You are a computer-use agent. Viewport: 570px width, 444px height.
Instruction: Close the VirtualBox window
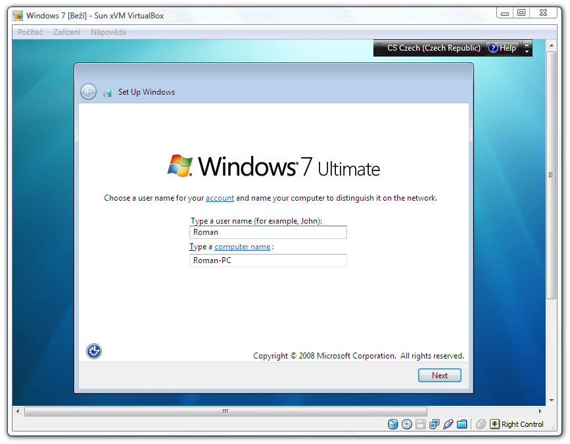coord(544,13)
